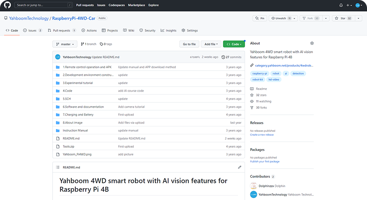Open Explore in the header
Image resolution: width=367 pixels, height=200 pixels.
pyautogui.click(x=154, y=5)
